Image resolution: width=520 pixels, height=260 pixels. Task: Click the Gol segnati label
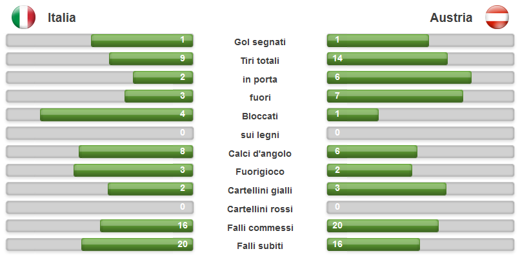260,42
